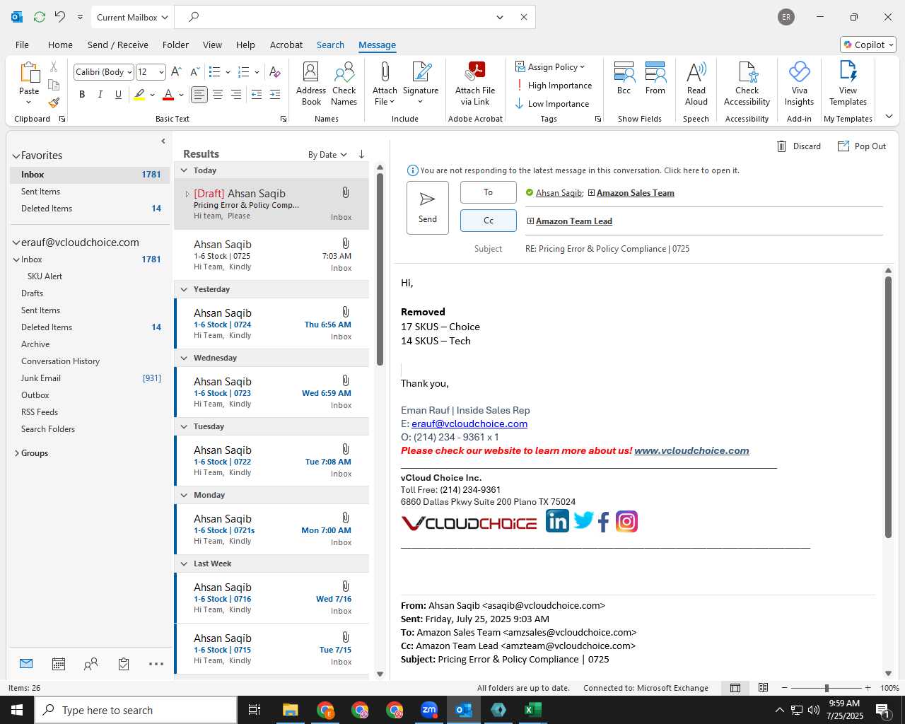The height and width of the screenshot is (724, 905).
Task: Run Check Accessibility
Action: coord(747,83)
